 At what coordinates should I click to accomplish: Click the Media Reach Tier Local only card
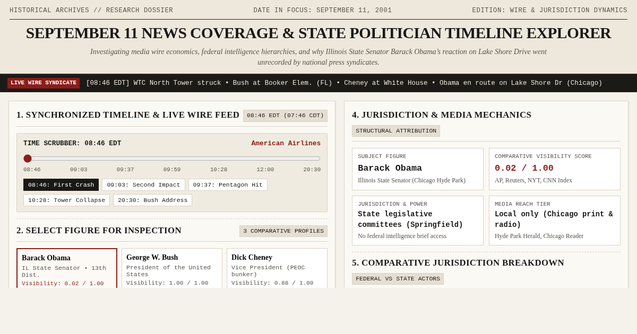point(555,221)
